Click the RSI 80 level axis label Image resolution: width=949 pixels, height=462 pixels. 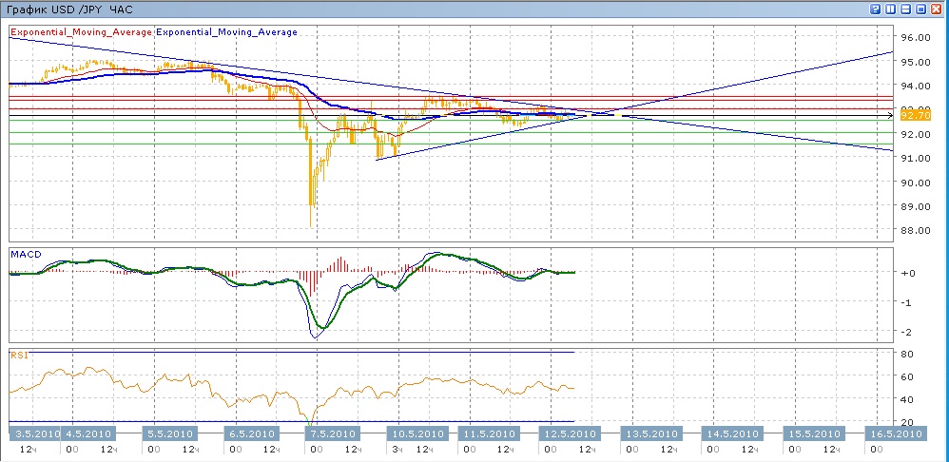pyautogui.click(x=908, y=355)
